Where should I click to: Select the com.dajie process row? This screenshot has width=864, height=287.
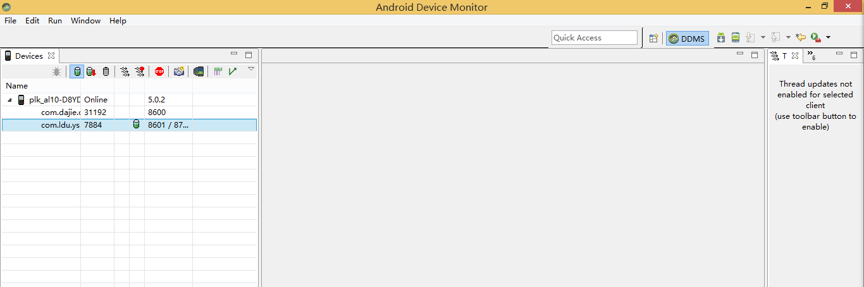61,113
